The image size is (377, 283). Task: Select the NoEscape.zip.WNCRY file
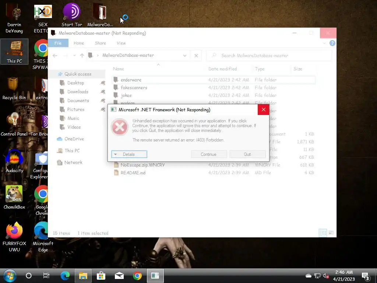214,165
